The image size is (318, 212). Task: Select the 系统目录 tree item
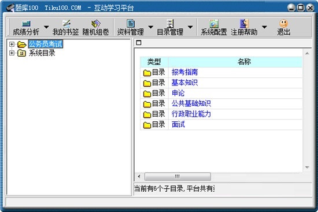(42, 53)
